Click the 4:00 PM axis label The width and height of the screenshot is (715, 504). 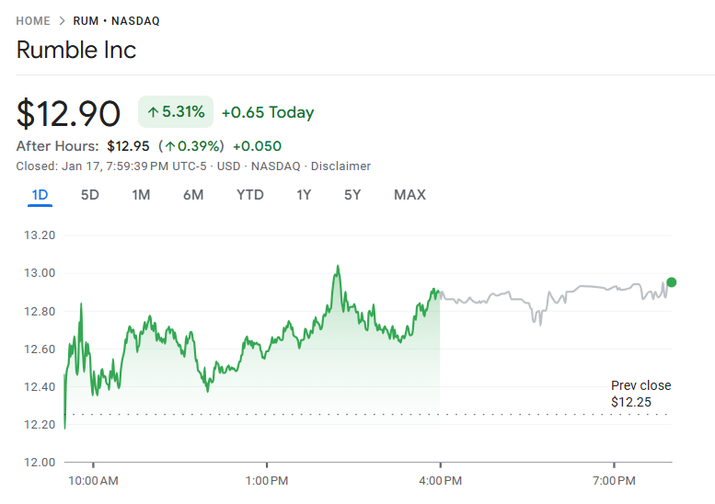tap(440, 481)
